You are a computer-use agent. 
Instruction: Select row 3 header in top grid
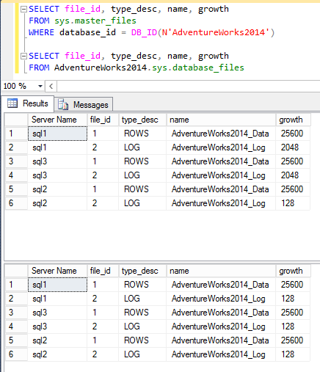[x=16, y=161]
